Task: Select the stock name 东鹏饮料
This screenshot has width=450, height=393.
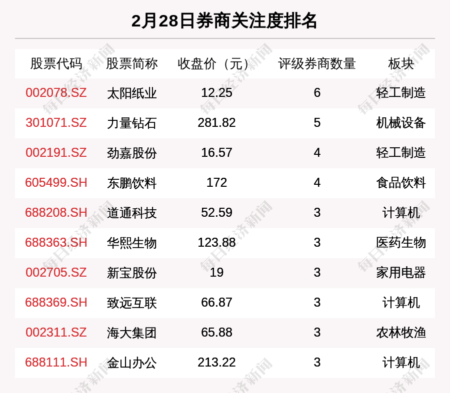Action: coord(131,183)
